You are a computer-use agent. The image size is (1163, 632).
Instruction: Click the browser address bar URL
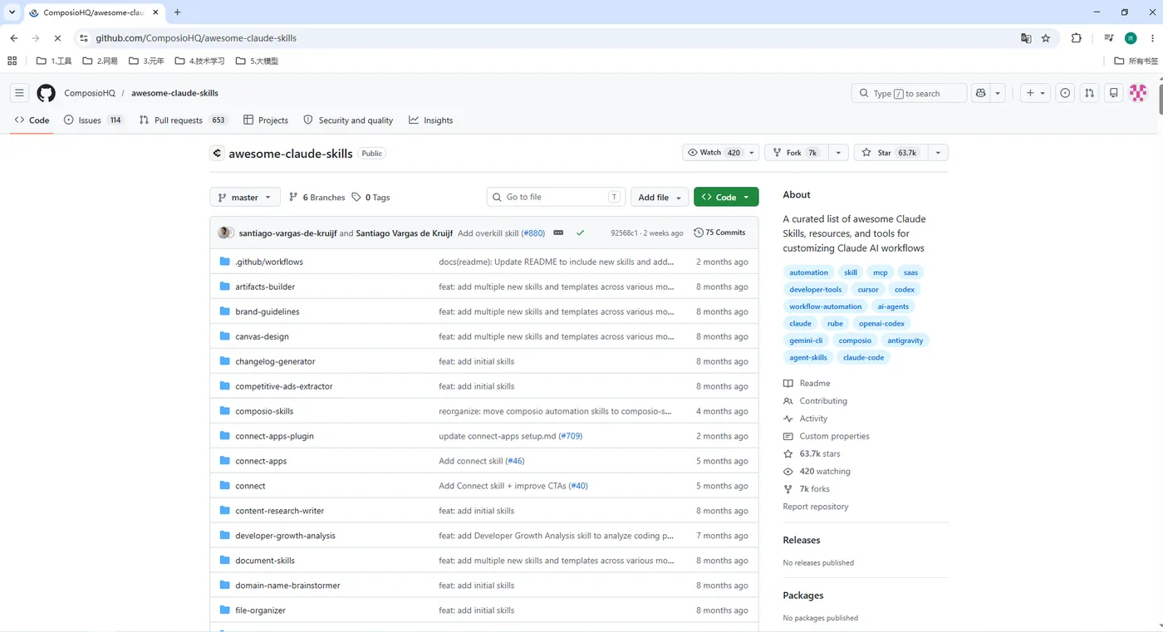point(196,38)
